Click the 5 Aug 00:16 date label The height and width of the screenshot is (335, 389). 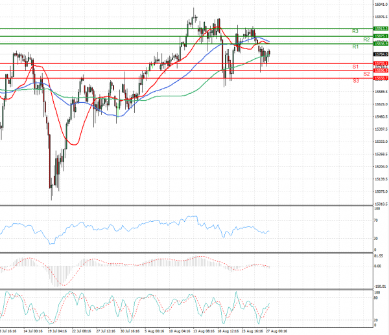[154, 331]
